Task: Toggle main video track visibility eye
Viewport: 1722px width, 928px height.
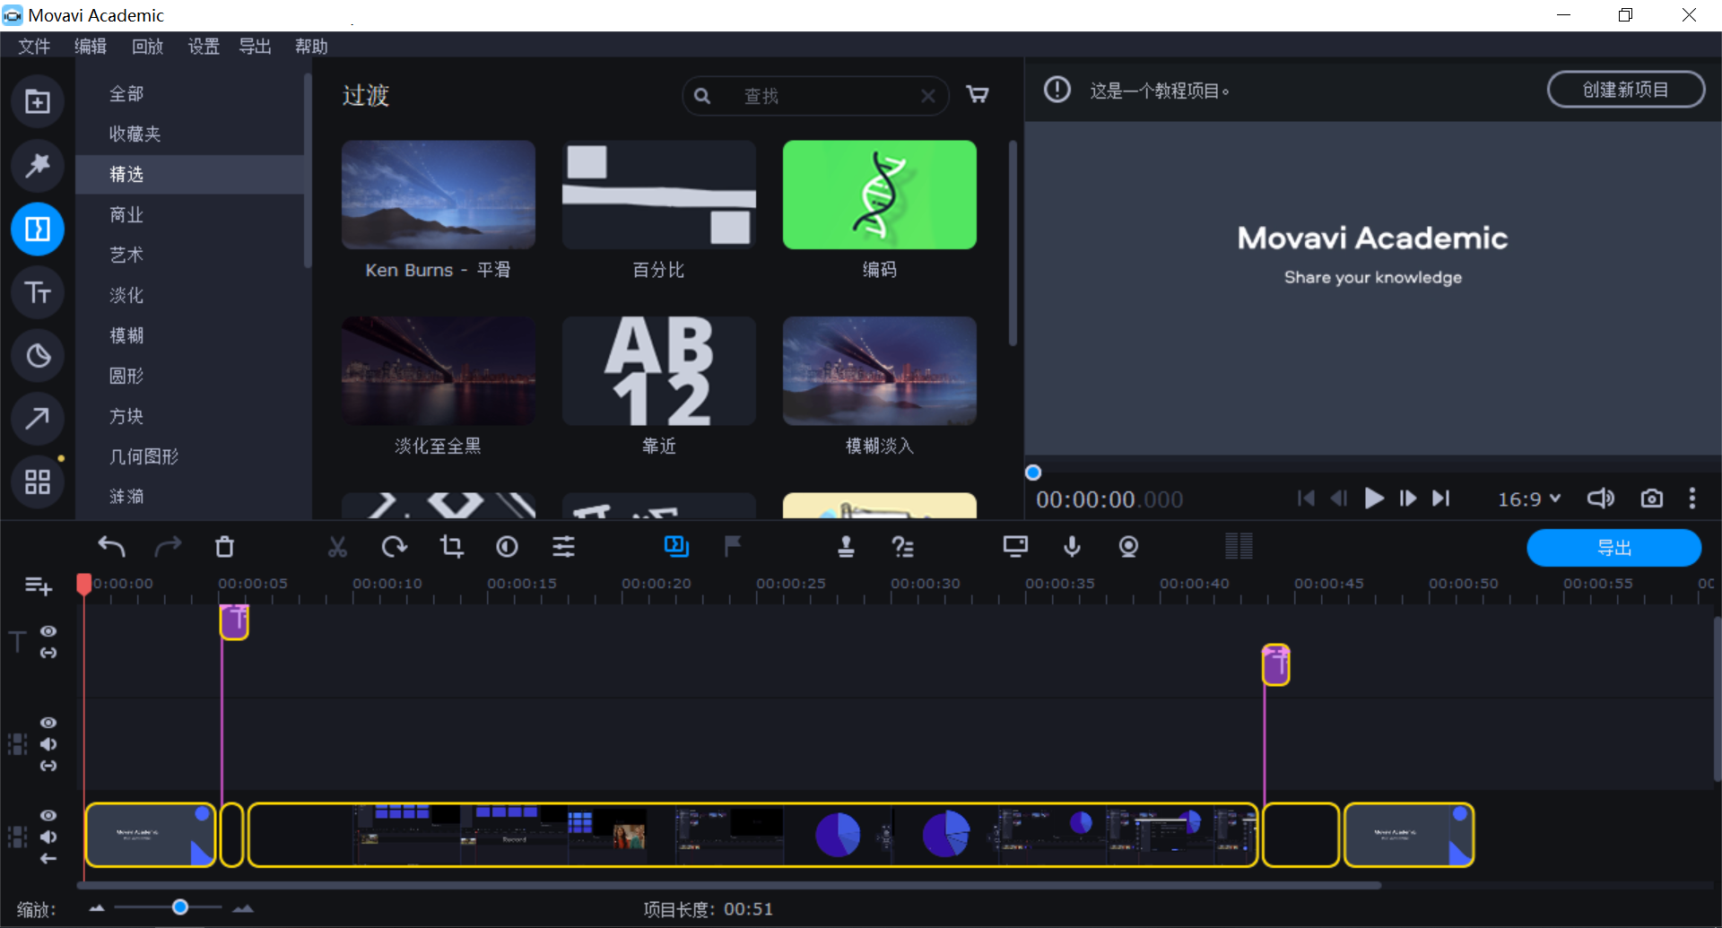Action: click(x=48, y=815)
